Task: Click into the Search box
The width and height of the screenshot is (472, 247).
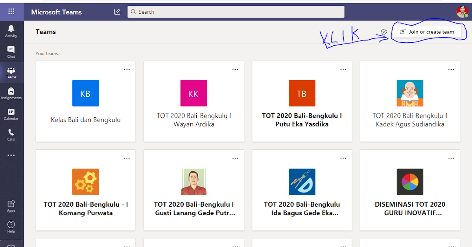Action: click(x=236, y=12)
